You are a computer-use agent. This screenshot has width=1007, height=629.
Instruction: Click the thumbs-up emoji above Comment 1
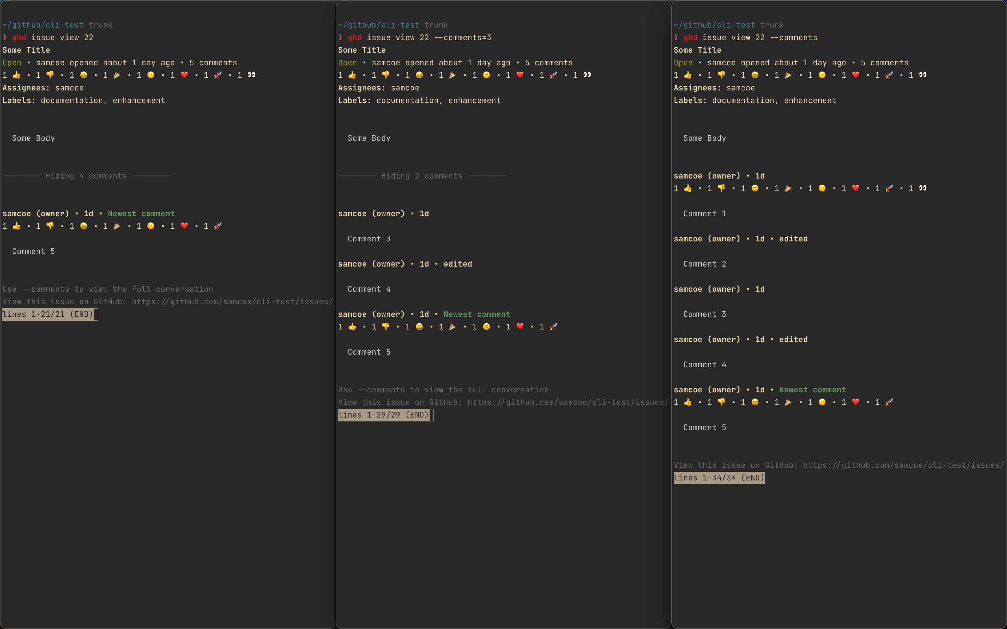[688, 188]
